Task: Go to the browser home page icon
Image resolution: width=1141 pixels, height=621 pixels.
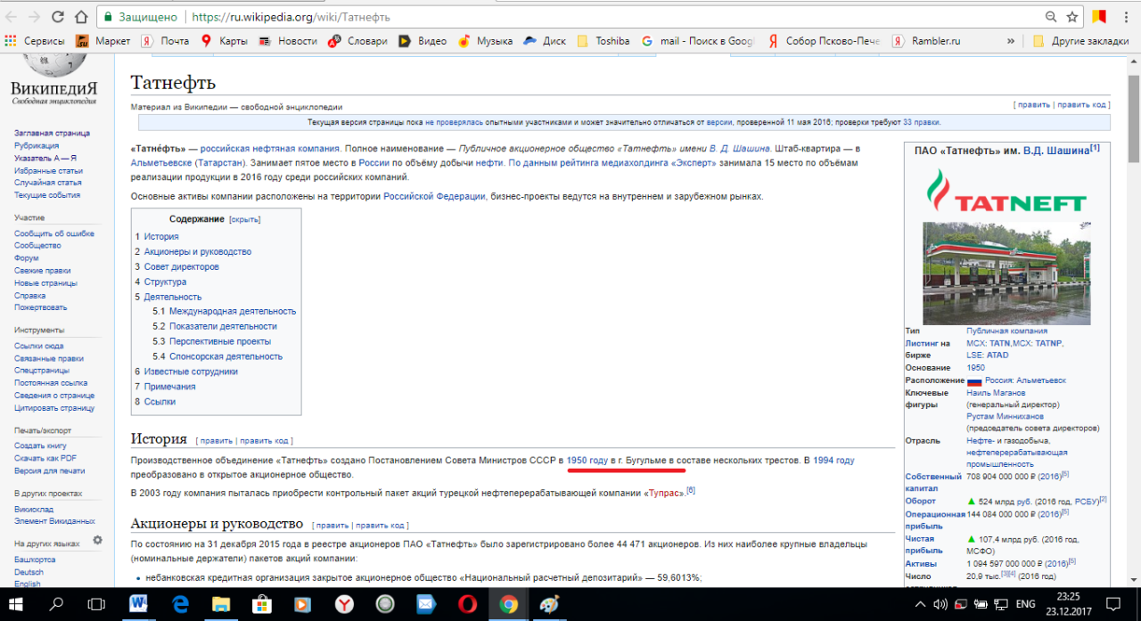Action: coord(81,17)
